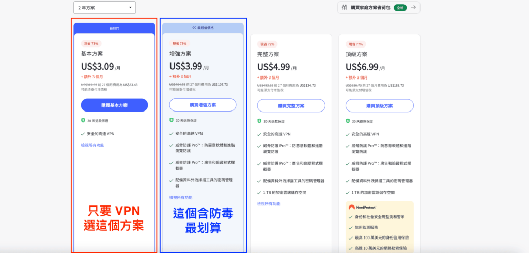Click 1 TB 的加密雲端儲存空間 in 頂級方案
Viewport: 529px width, 253px height.
[x=373, y=192]
